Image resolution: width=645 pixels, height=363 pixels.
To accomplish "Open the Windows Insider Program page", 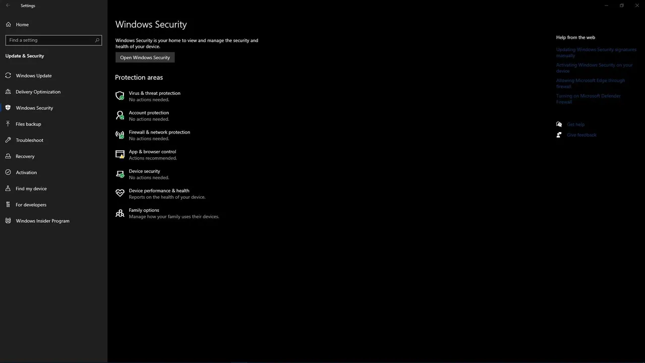I will [x=42, y=221].
